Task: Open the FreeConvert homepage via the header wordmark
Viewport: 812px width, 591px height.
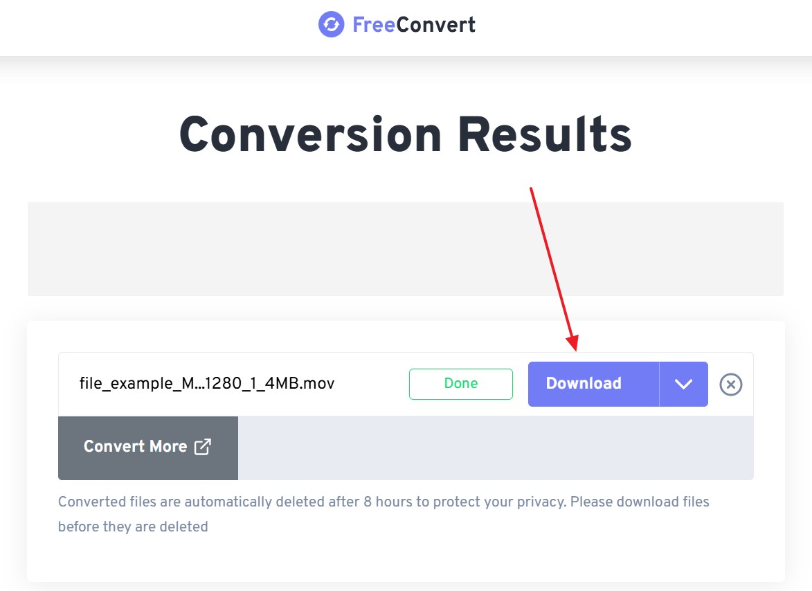Action: (x=415, y=24)
